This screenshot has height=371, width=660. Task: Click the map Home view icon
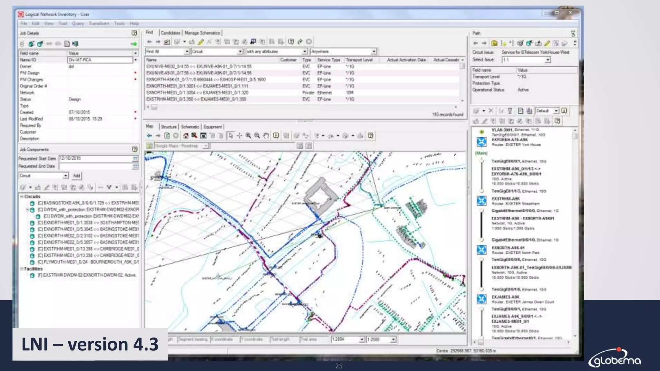[x=186, y=136]
